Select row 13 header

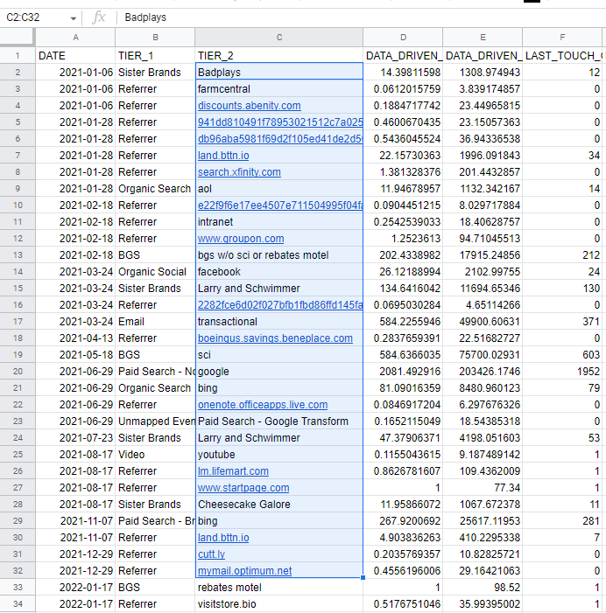click(18, 254)
